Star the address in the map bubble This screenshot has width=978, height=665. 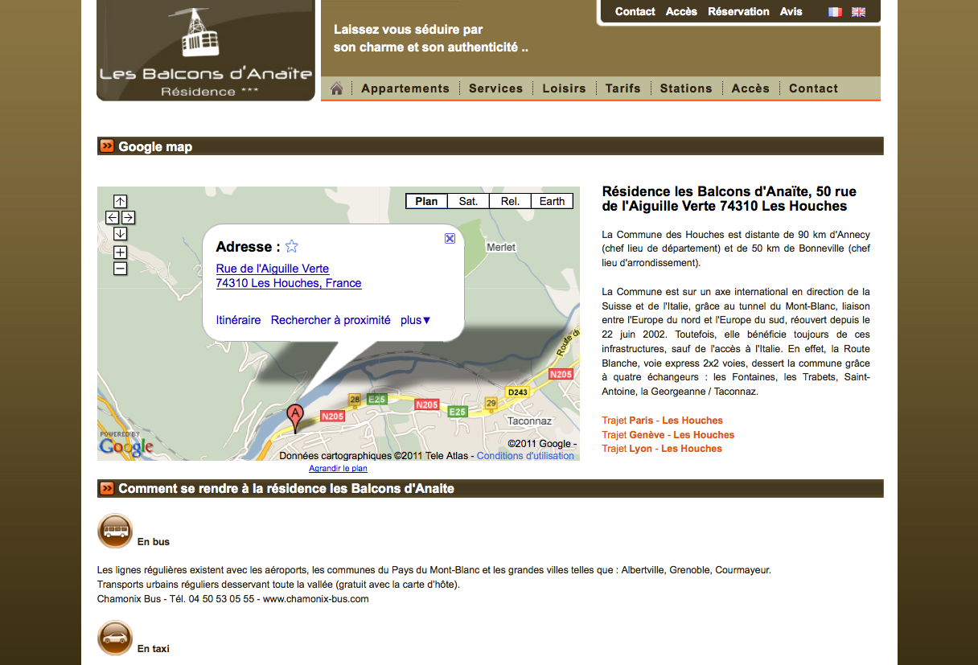pos(292,247)
